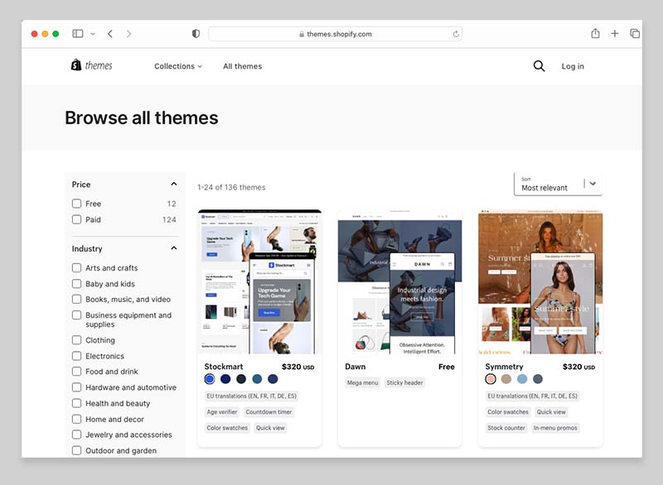Click the In-menu promos tag
Viewport: 663px width, 485px height.
coord(555,428)
